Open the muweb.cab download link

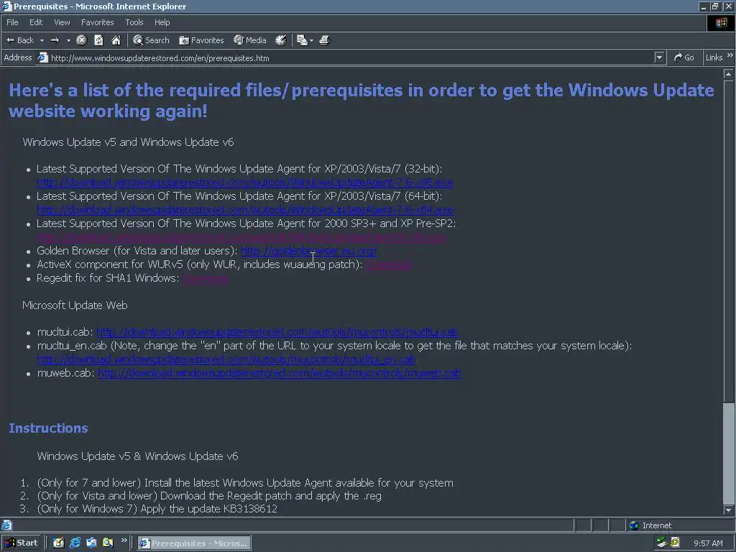pyautogui.click(x=280, y=373)
